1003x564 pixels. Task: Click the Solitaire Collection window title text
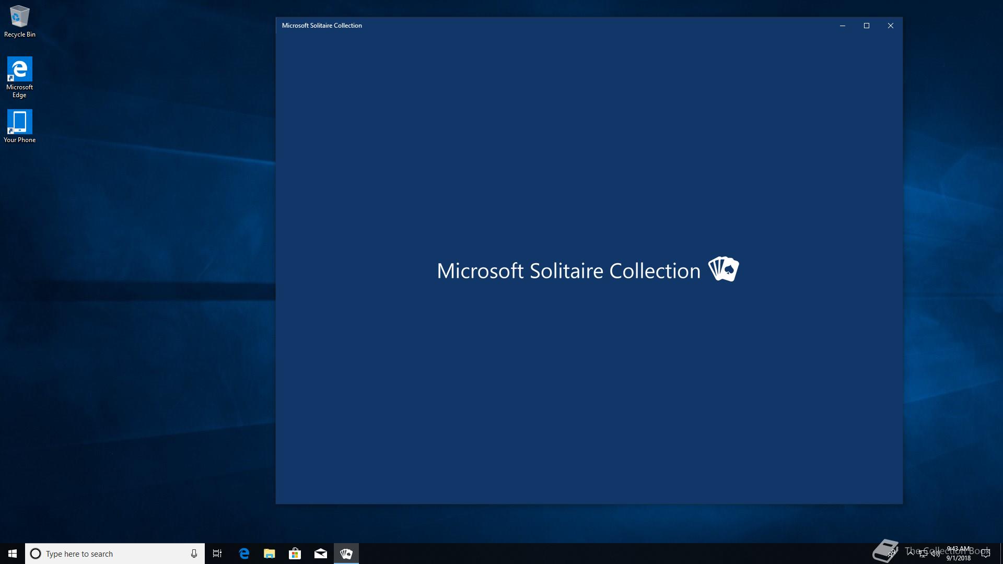click(322, 26)
